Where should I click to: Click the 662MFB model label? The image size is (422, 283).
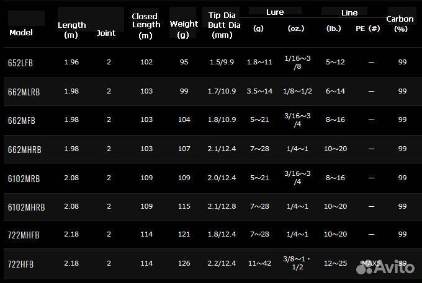[x=22, y=120]
